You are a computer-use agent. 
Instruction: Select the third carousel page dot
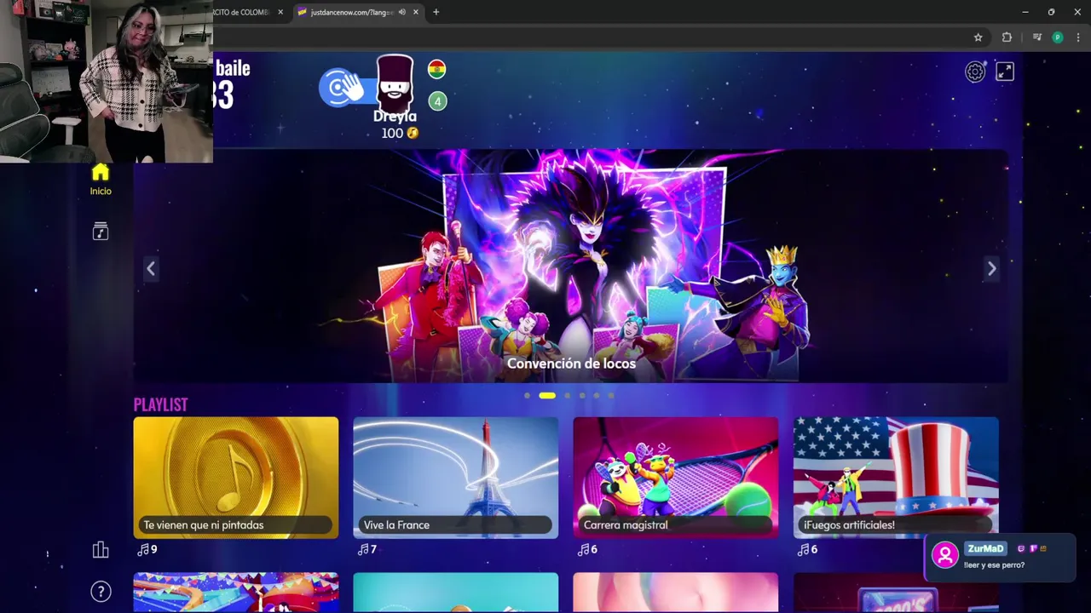pyautogui.click(x=567, y=395)
